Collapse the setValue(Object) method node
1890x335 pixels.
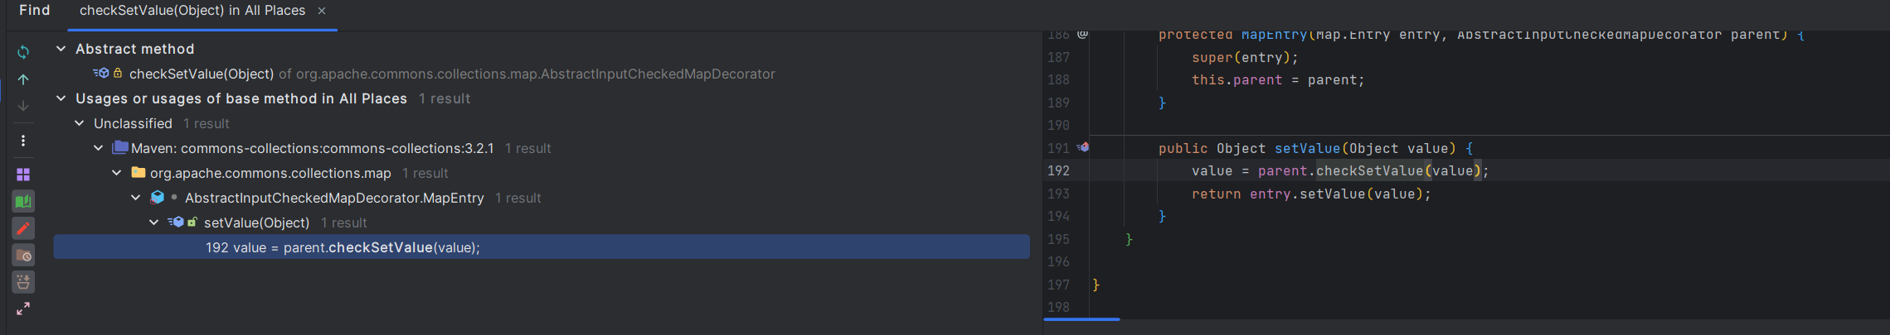154,223
